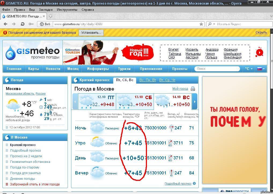Click the Gismeteo water drop logo
This screenshot has width=273, height=194.
[11, 53]
